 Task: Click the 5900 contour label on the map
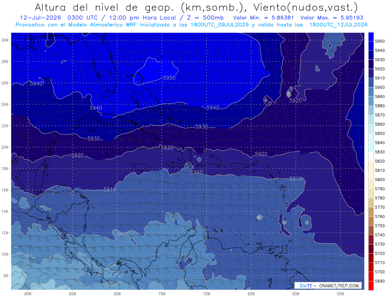point(123,233)
